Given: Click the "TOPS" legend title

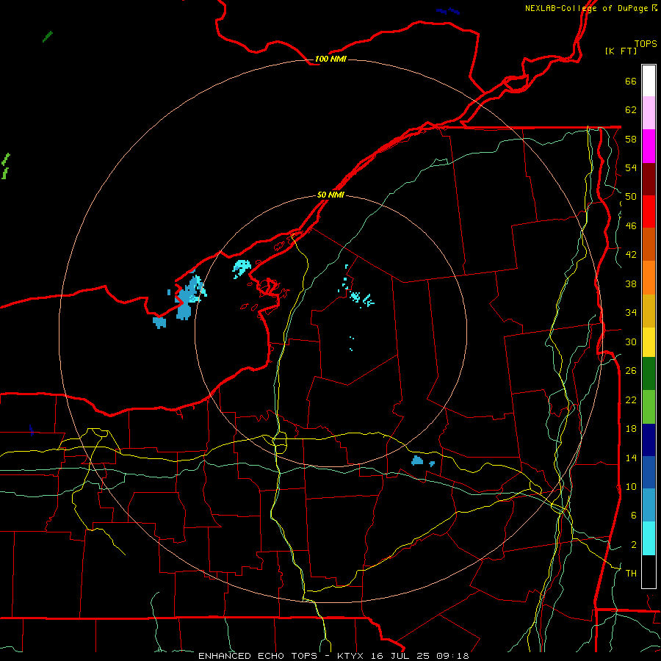Looking at the screenshot, I should (x=646, y=43).
